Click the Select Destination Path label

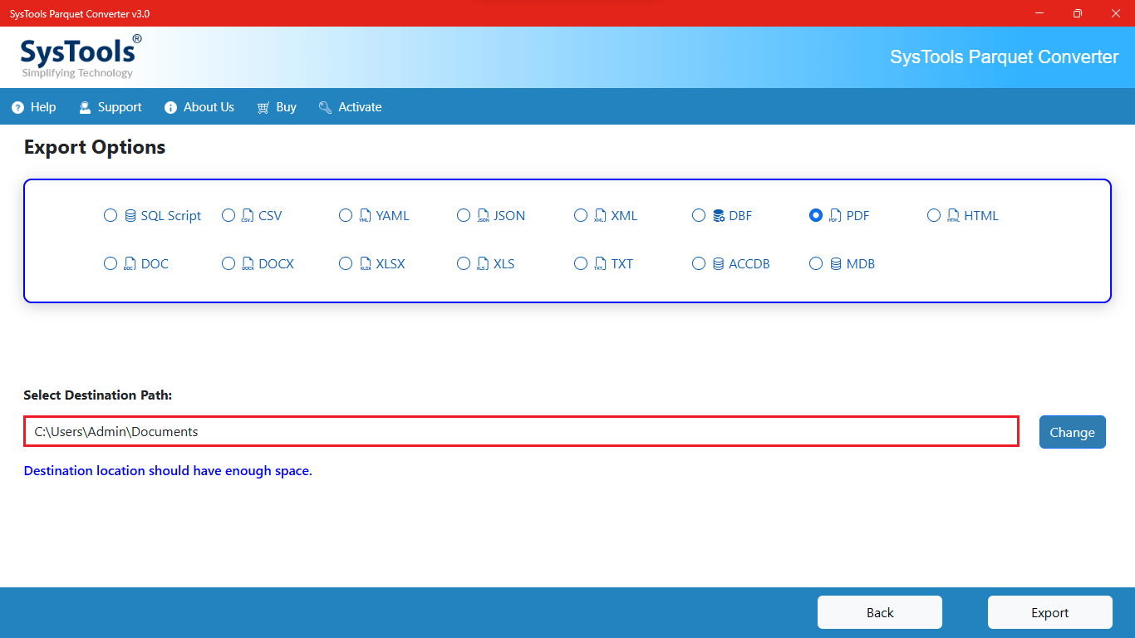98,395
